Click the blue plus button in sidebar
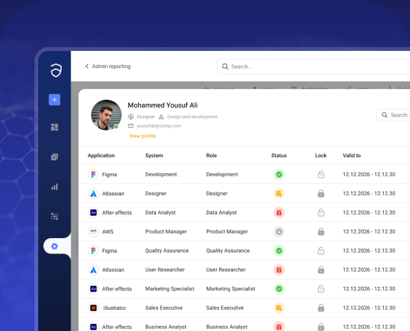Image resolution: width=410 pixels, height=331 pixels. tap(55, 99)
